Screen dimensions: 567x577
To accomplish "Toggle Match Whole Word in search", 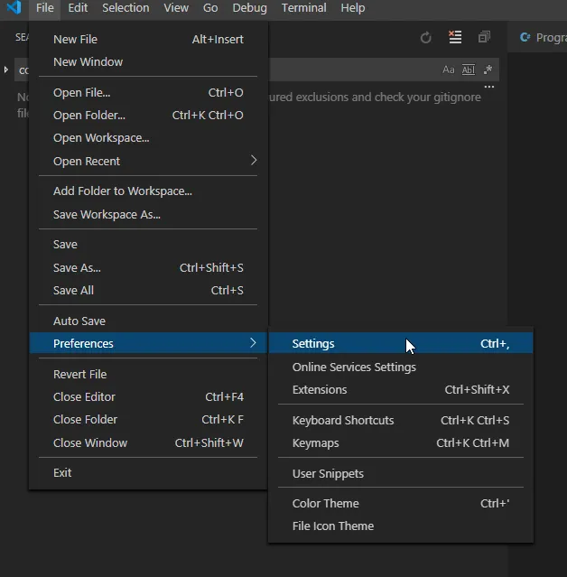I will click(x=468, y=70).
